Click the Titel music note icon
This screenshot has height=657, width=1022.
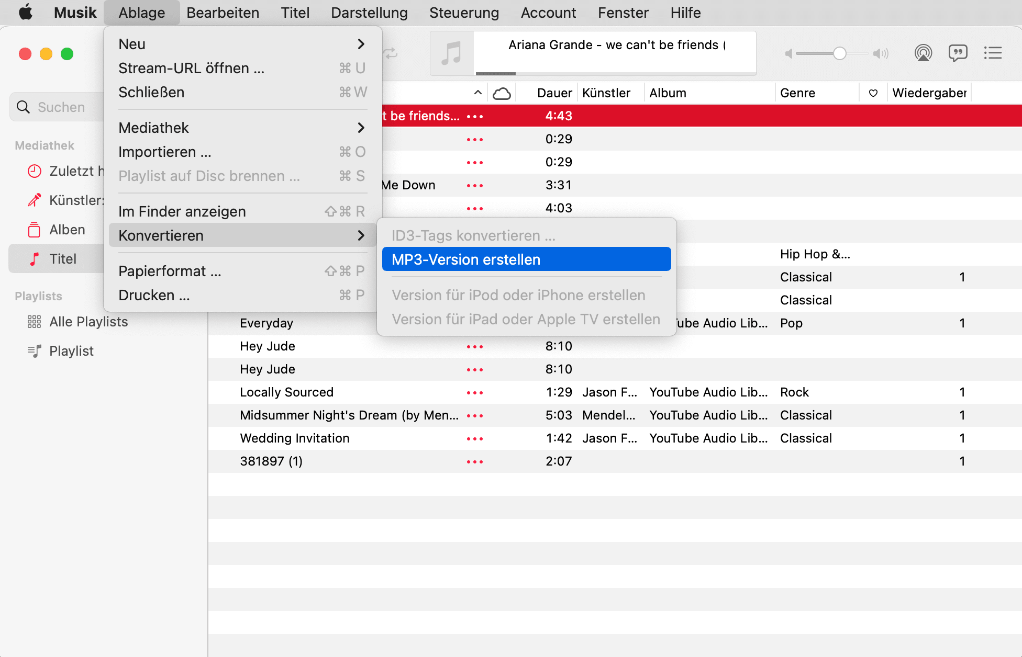pyautogui.click(x=34, y=258)
